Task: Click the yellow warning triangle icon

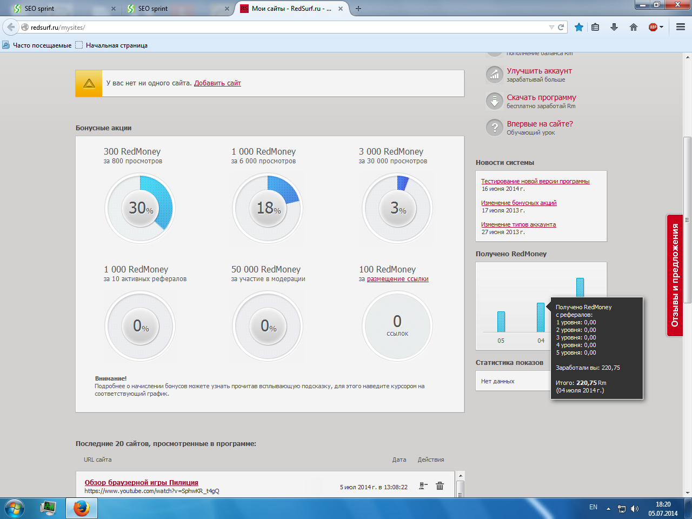Action: [x=89, y=84]
